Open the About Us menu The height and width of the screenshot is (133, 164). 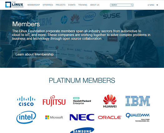point(95,5)
